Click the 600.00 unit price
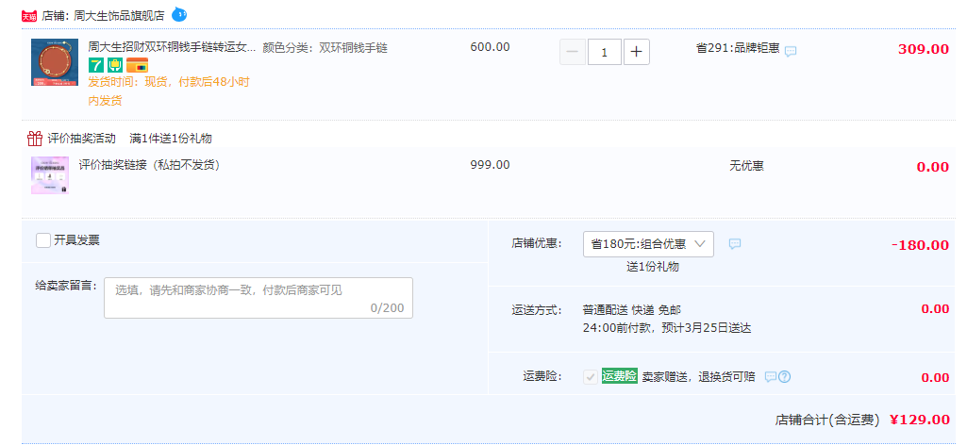This screenshot has height=445, width=967. 491,47
